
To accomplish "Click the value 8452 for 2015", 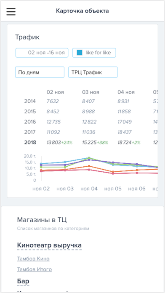I will pyautogui.click(x=53, y=112).
